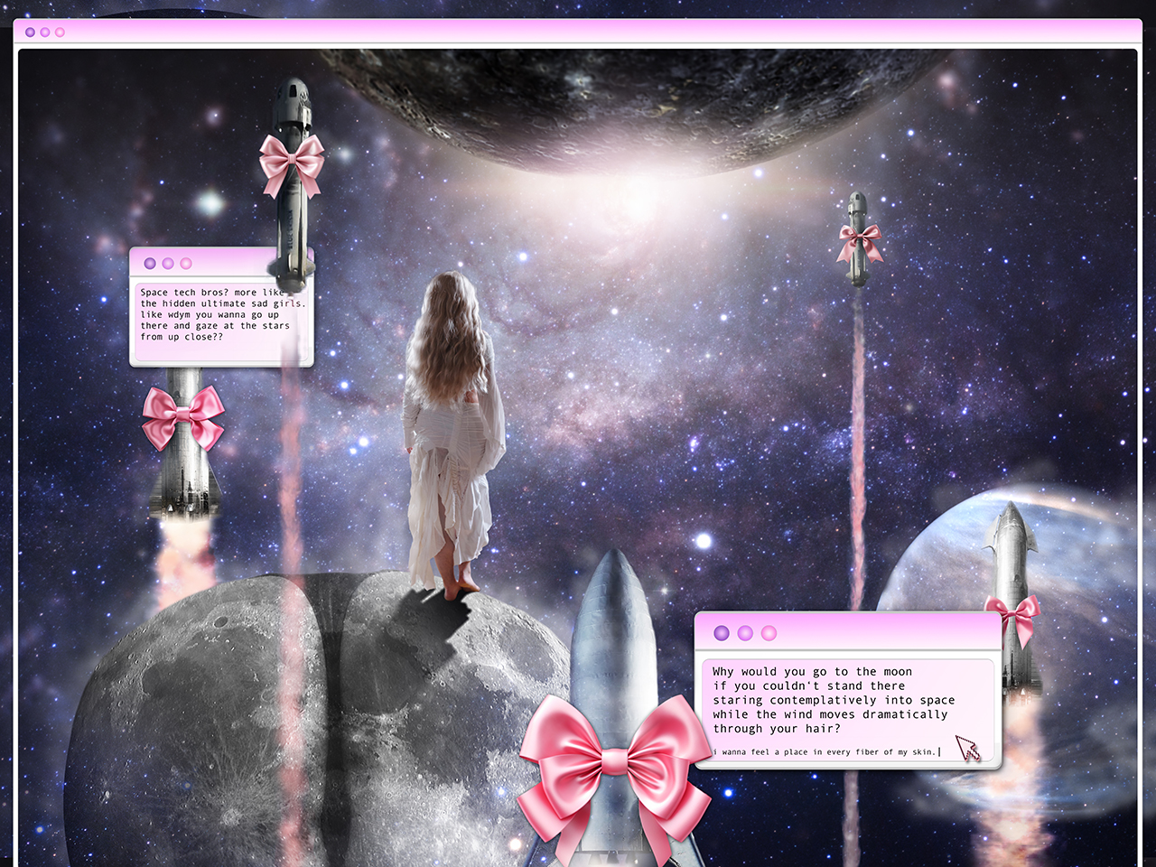
Task: Click the line 'staring contemplatively into space'
Action: [834, 701]
